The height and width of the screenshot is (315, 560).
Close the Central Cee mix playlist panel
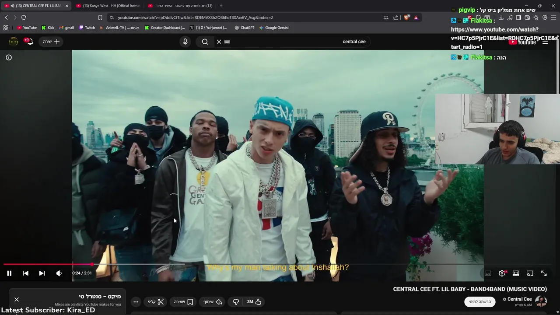tap(17, 300)
